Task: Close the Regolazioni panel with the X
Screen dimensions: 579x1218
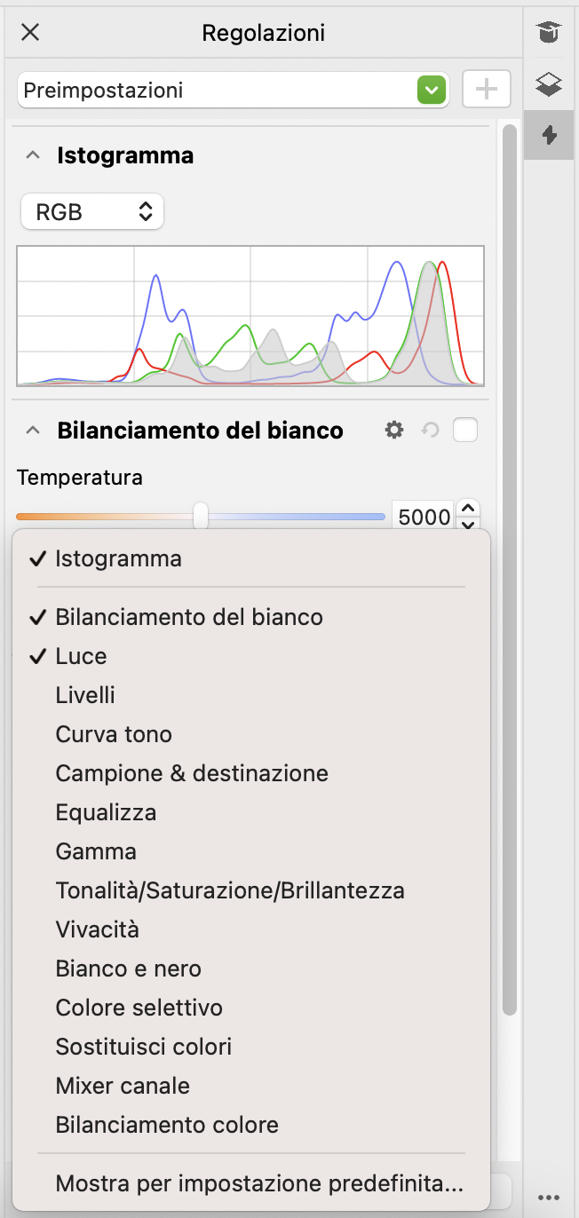Action: click(30, 34)
